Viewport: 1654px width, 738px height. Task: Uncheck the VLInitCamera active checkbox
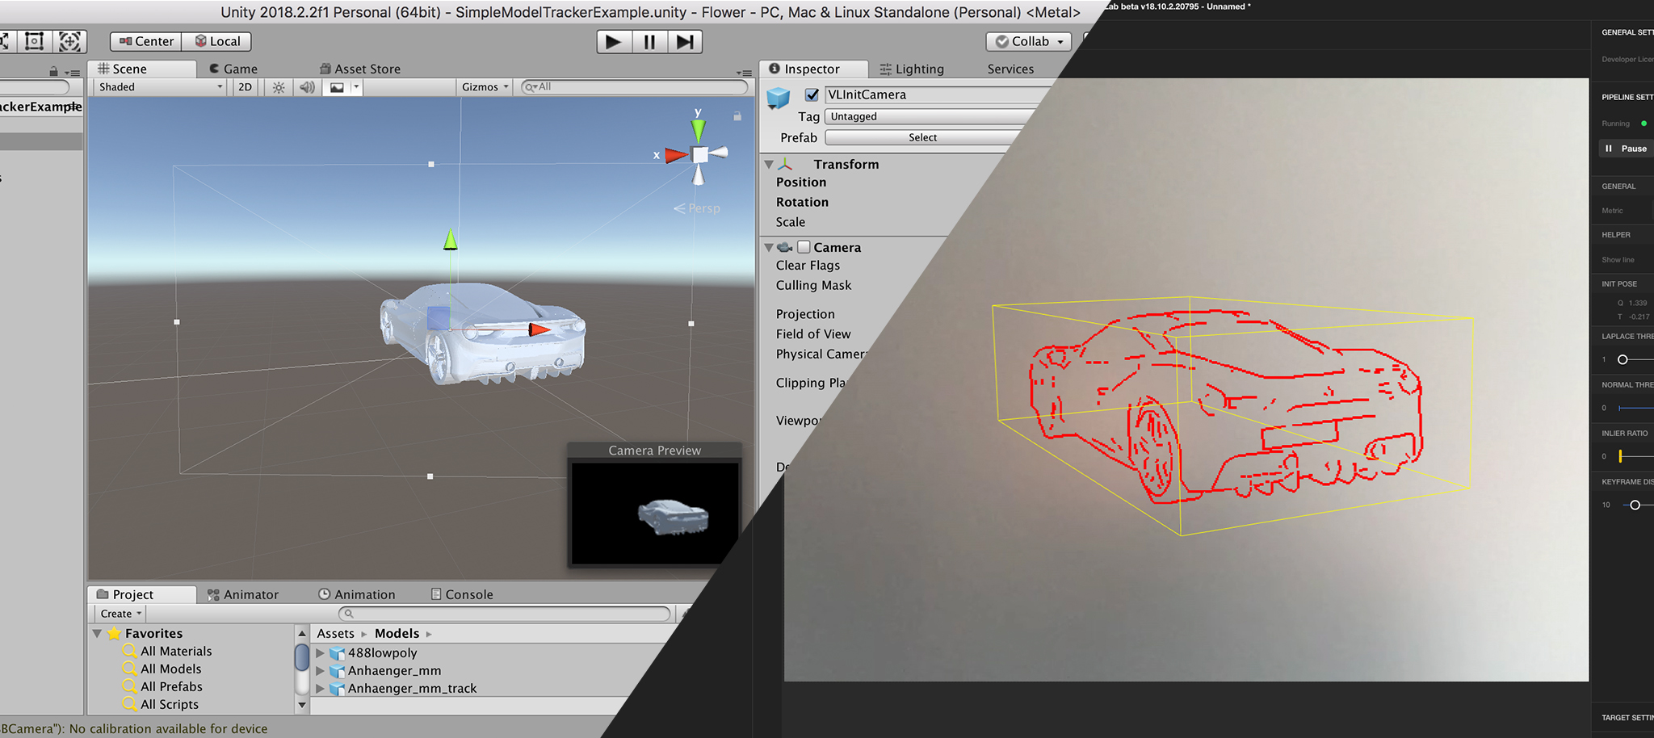coord(812,95)
